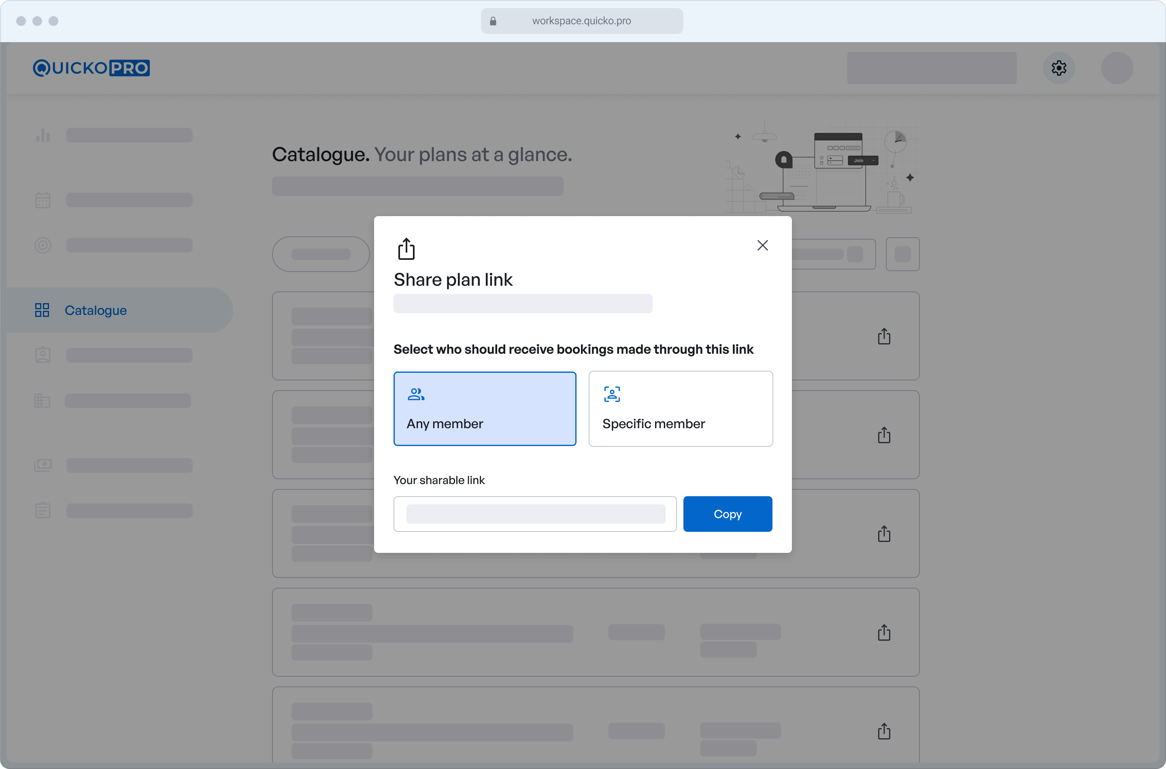The width and height of the screenshot is (1166, 769).
Task: Click the Catalogue grid icon in sidebar
Action: 42,310
